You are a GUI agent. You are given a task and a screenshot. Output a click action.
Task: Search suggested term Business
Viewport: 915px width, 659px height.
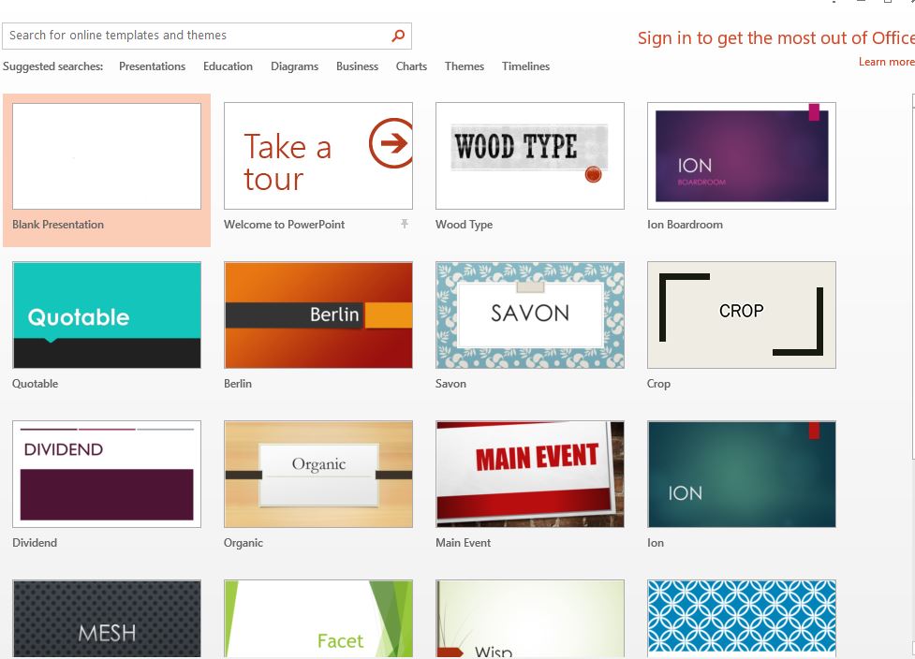click(x=357, y=66)
